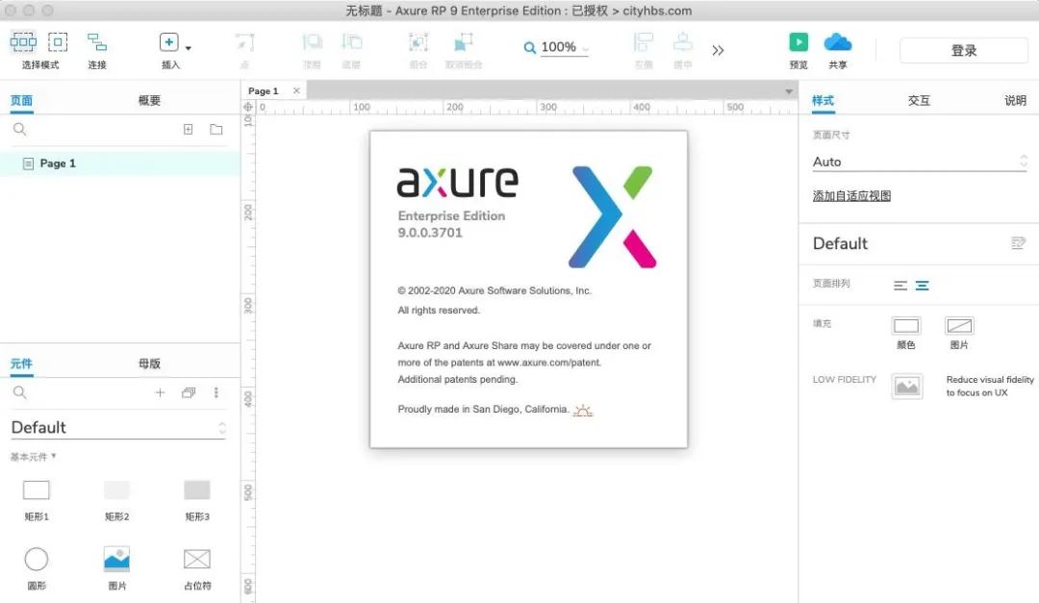Click the 取消组合 ungroup icon

pos(463,42)
